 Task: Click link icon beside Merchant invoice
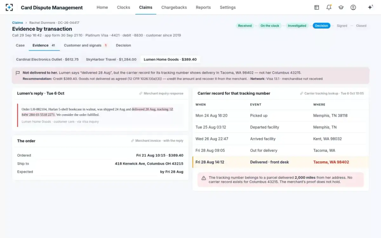(x=132, y=141)
